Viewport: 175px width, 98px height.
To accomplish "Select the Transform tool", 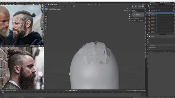I will coord(46,21).
